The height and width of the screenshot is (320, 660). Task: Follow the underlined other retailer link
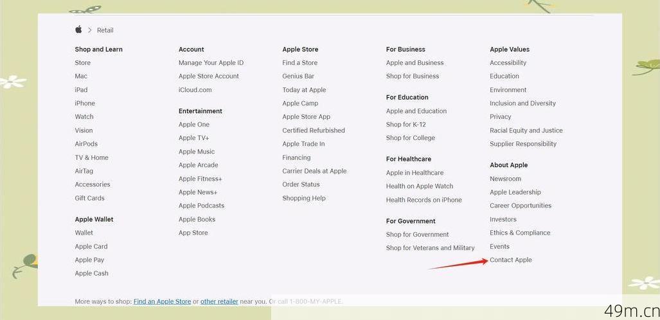click(219, 301)
